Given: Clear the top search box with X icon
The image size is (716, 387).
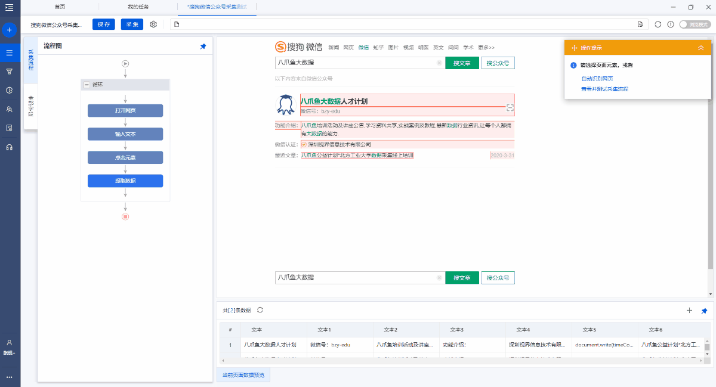Looking at the screenshot, I should [439, 63].
